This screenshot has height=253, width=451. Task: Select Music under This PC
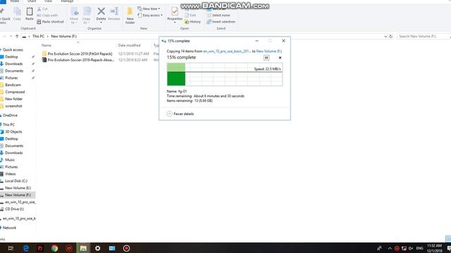(10, 160)
